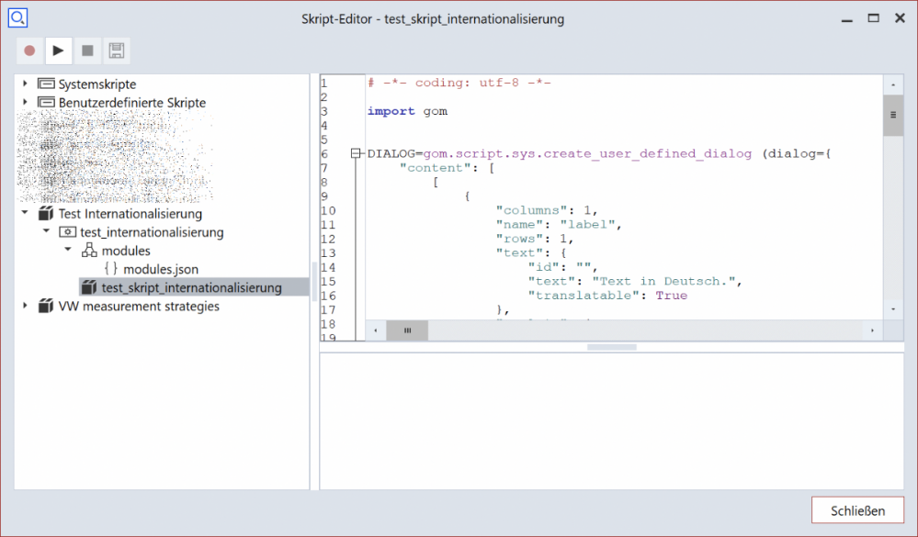Viewport: 918px width, 537px height.
Task: Click the splitter handle below code editor
Action: (611, 347)
